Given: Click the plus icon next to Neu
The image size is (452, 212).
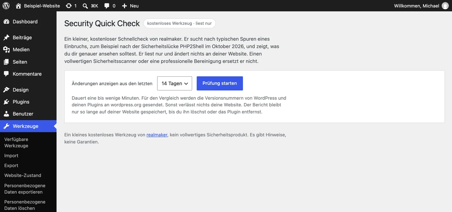Looking at the screenshot, I should click(x=124, y=6).
